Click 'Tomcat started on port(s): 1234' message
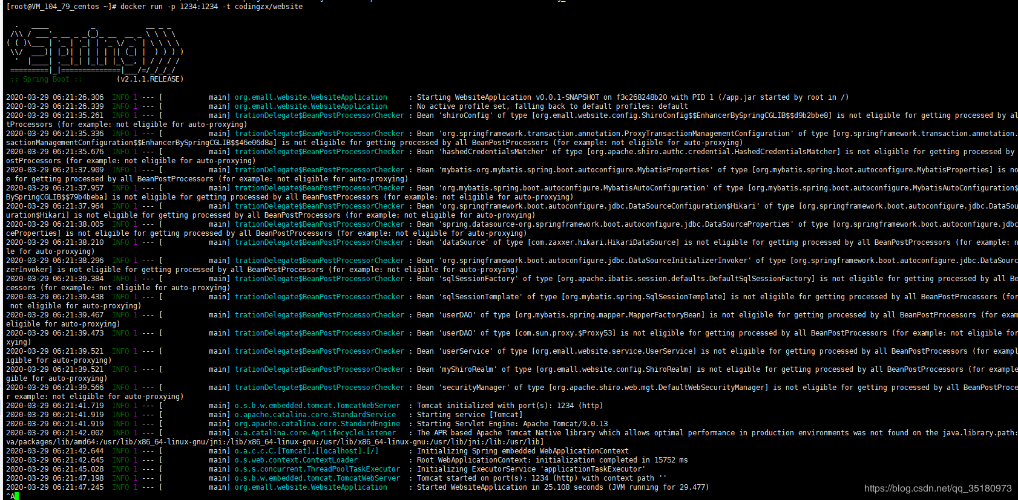 pyautogui.click(x=542, y=478)
